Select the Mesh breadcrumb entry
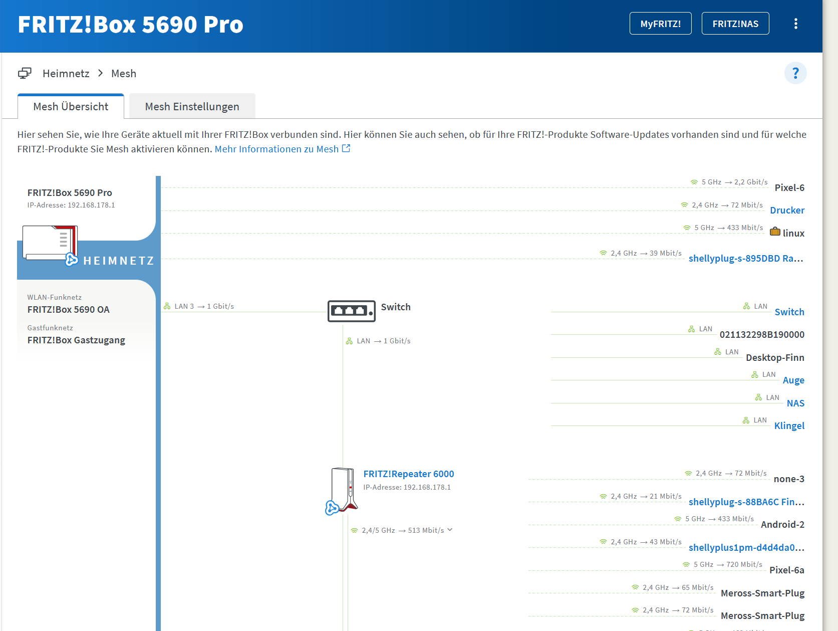The height and width of the screenshot is (631, 838). pos(124,74)
